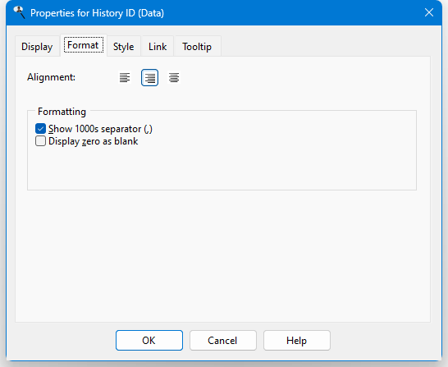448x367 pixels.
Task: Click the 'Show 1000s separator (,)' label text
Action: 100,129
